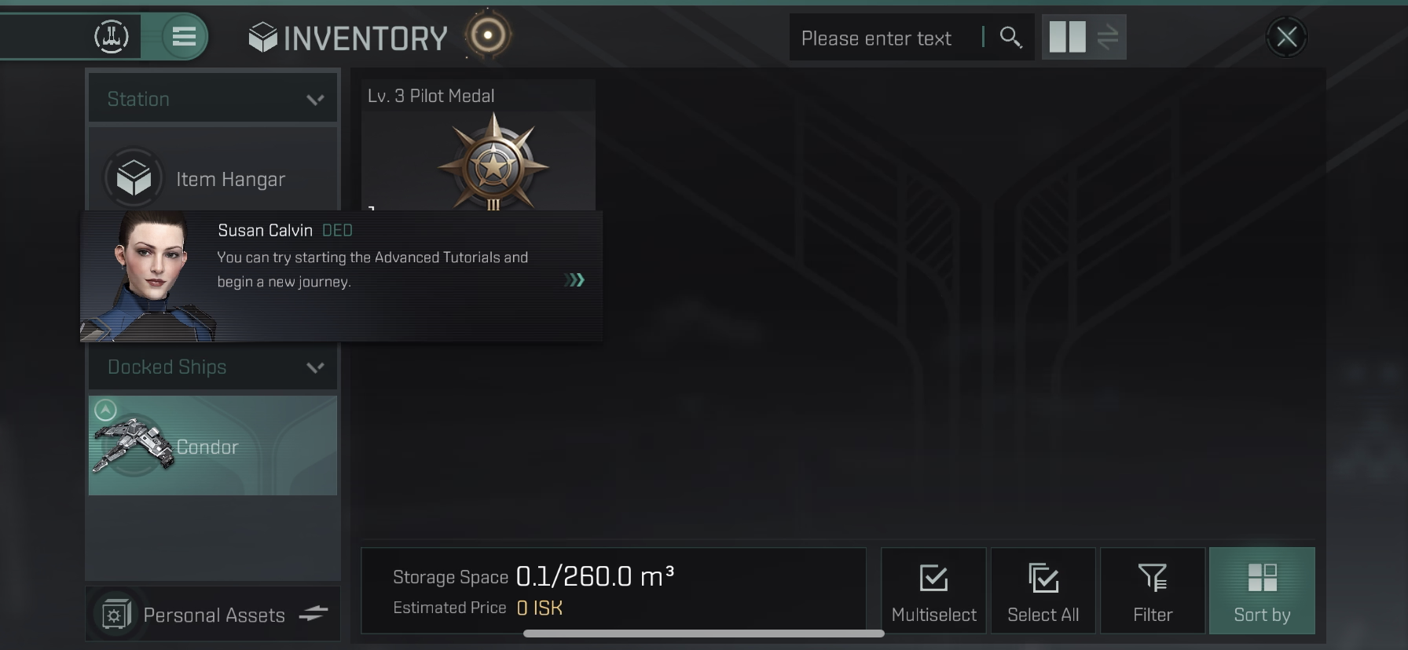Viewport: 1408px width, 650px height.
Task: Click the horizontal scrollbar at the bottom
Action: point(704,634)
